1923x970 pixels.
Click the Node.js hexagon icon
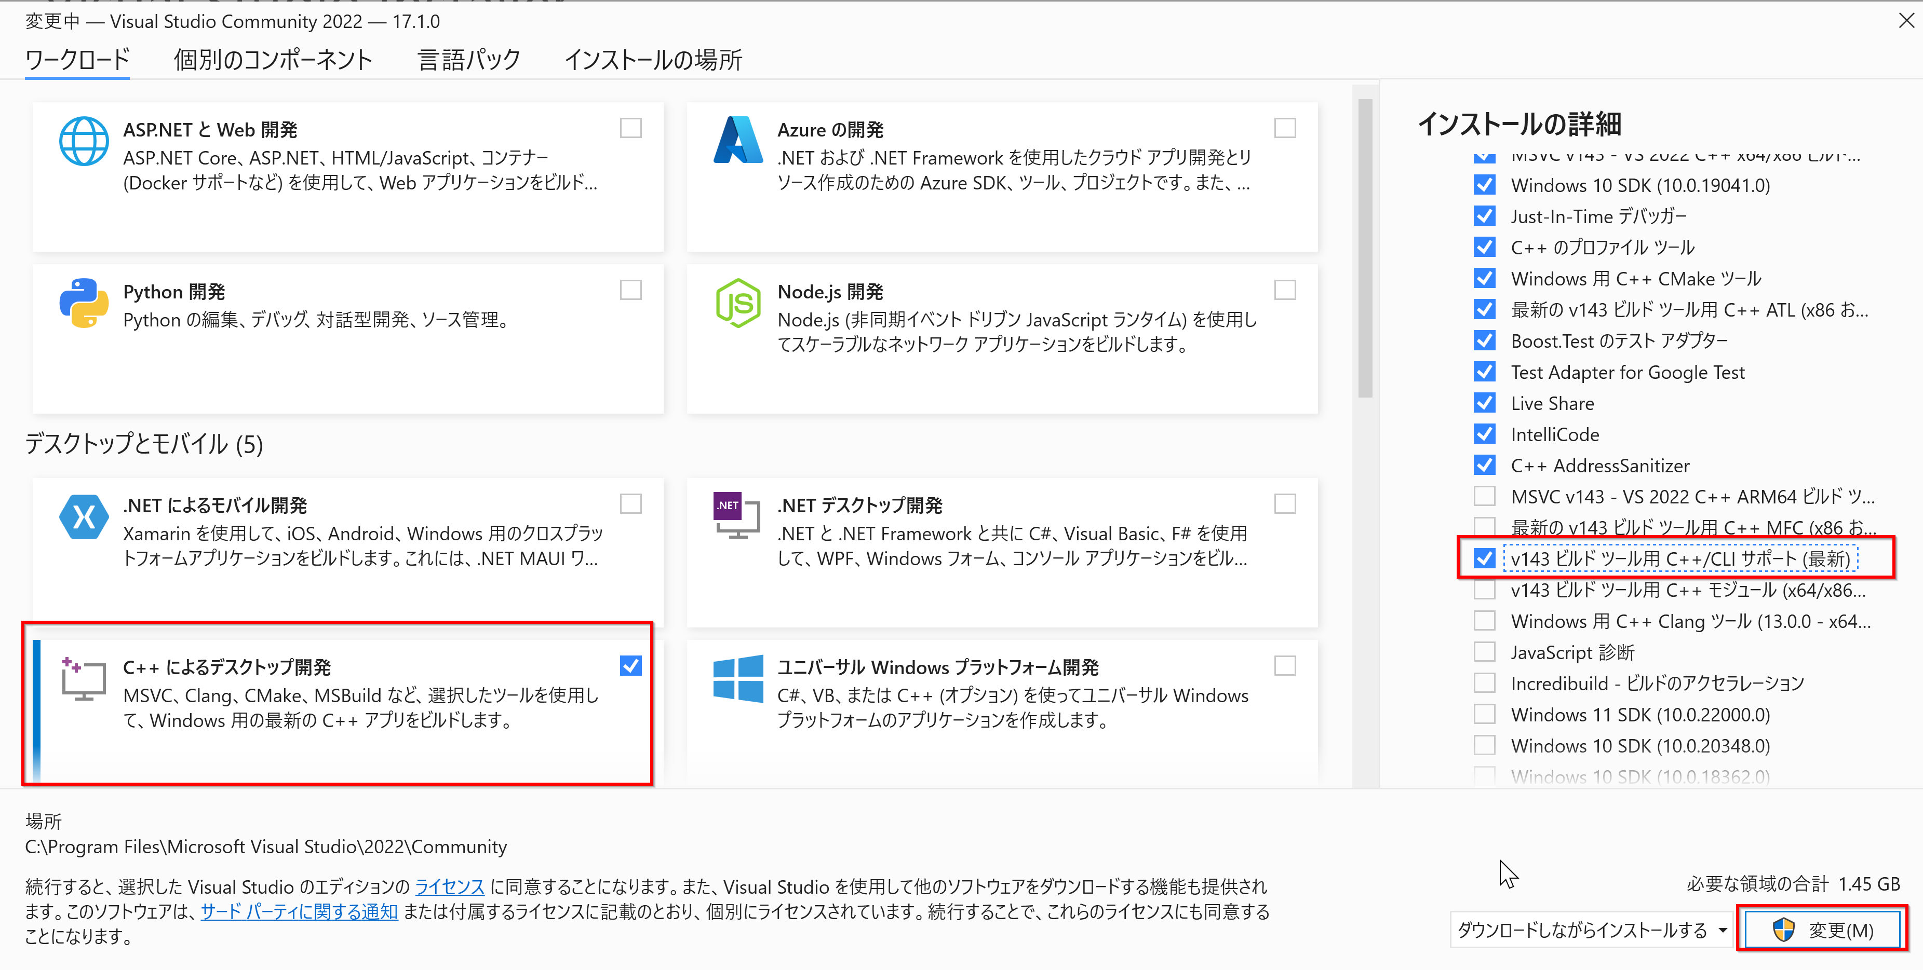(737, 303)
